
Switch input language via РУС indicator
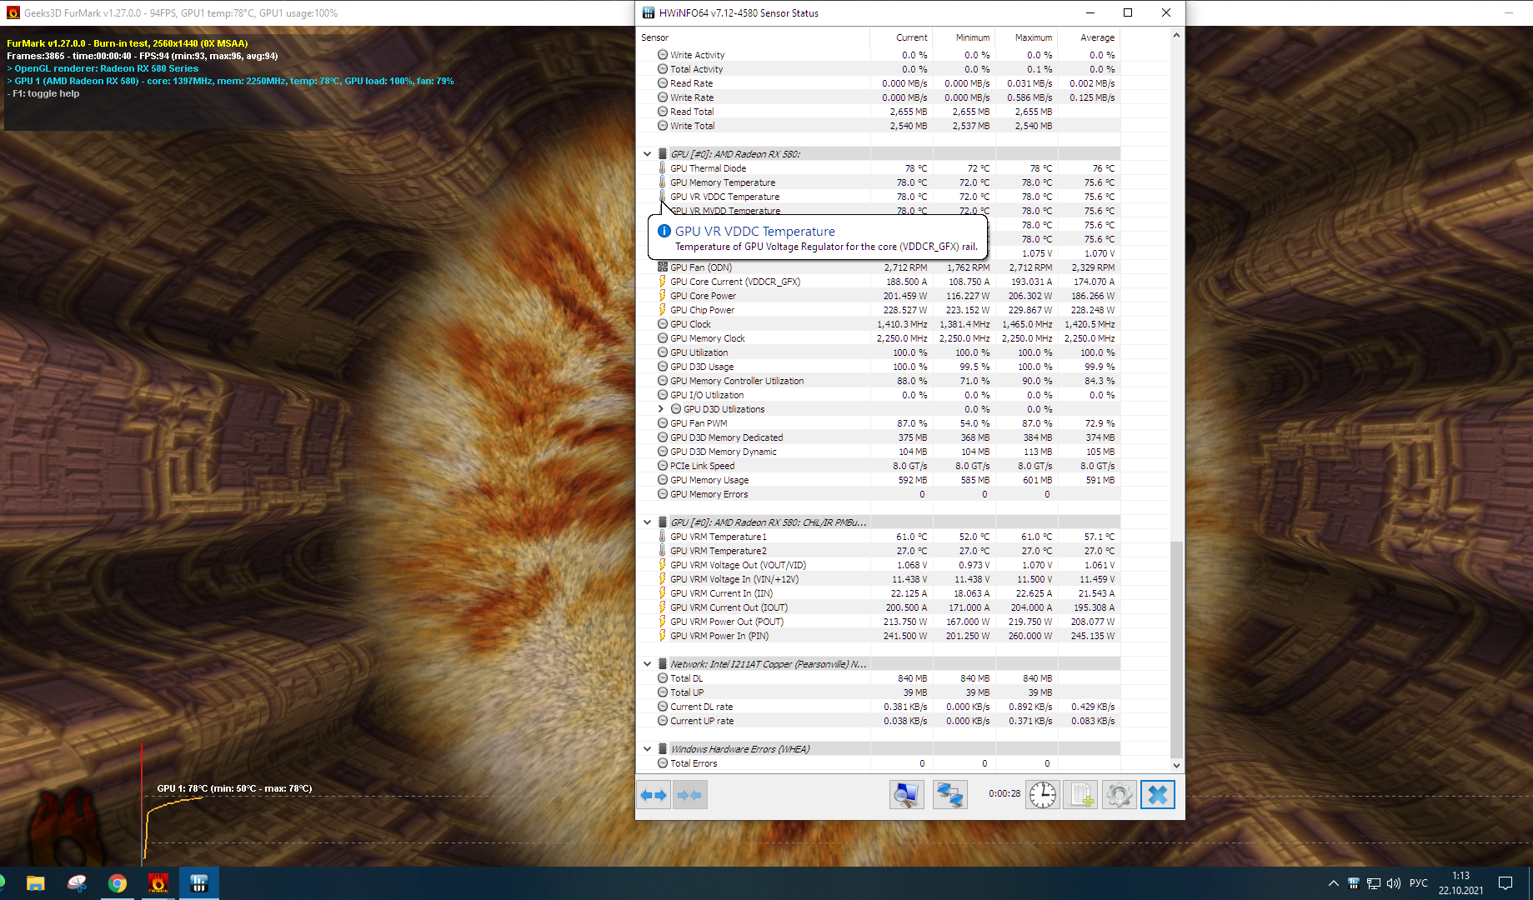tap(1419, 883)
